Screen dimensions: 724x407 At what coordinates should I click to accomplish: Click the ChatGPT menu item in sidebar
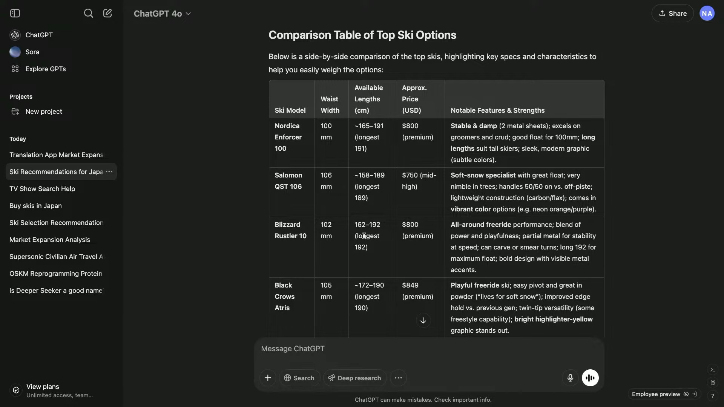[x=39, y=35]
